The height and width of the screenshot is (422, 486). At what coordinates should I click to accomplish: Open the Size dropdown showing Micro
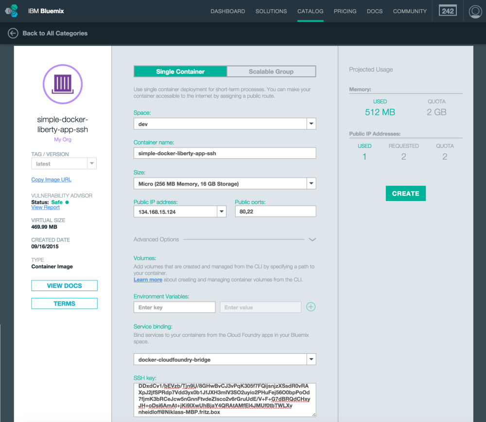coord(225,183)
